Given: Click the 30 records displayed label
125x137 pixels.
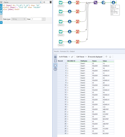Looking at the screenshot, I should click(x=95, y=57).
